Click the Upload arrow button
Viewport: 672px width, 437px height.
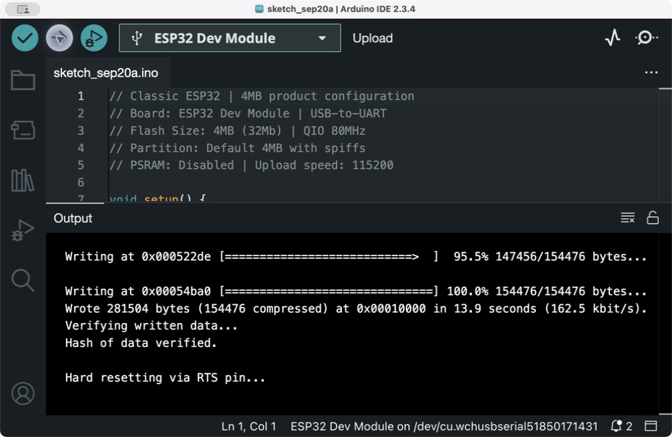(x=59, y=38)
